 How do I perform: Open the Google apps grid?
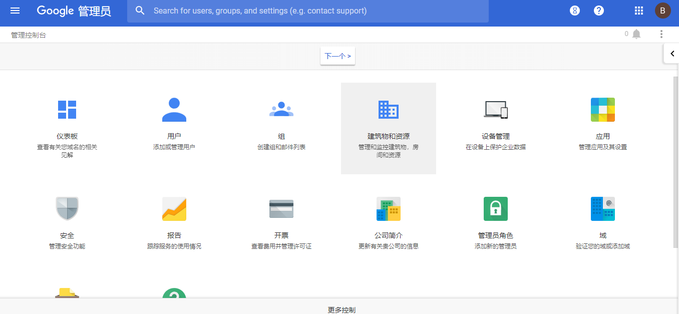click(x=639, y=11)
